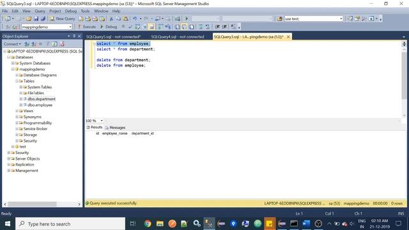Collapse the mappingdemo database node
This screenshot has width=409, height=230.
[13, 69]
